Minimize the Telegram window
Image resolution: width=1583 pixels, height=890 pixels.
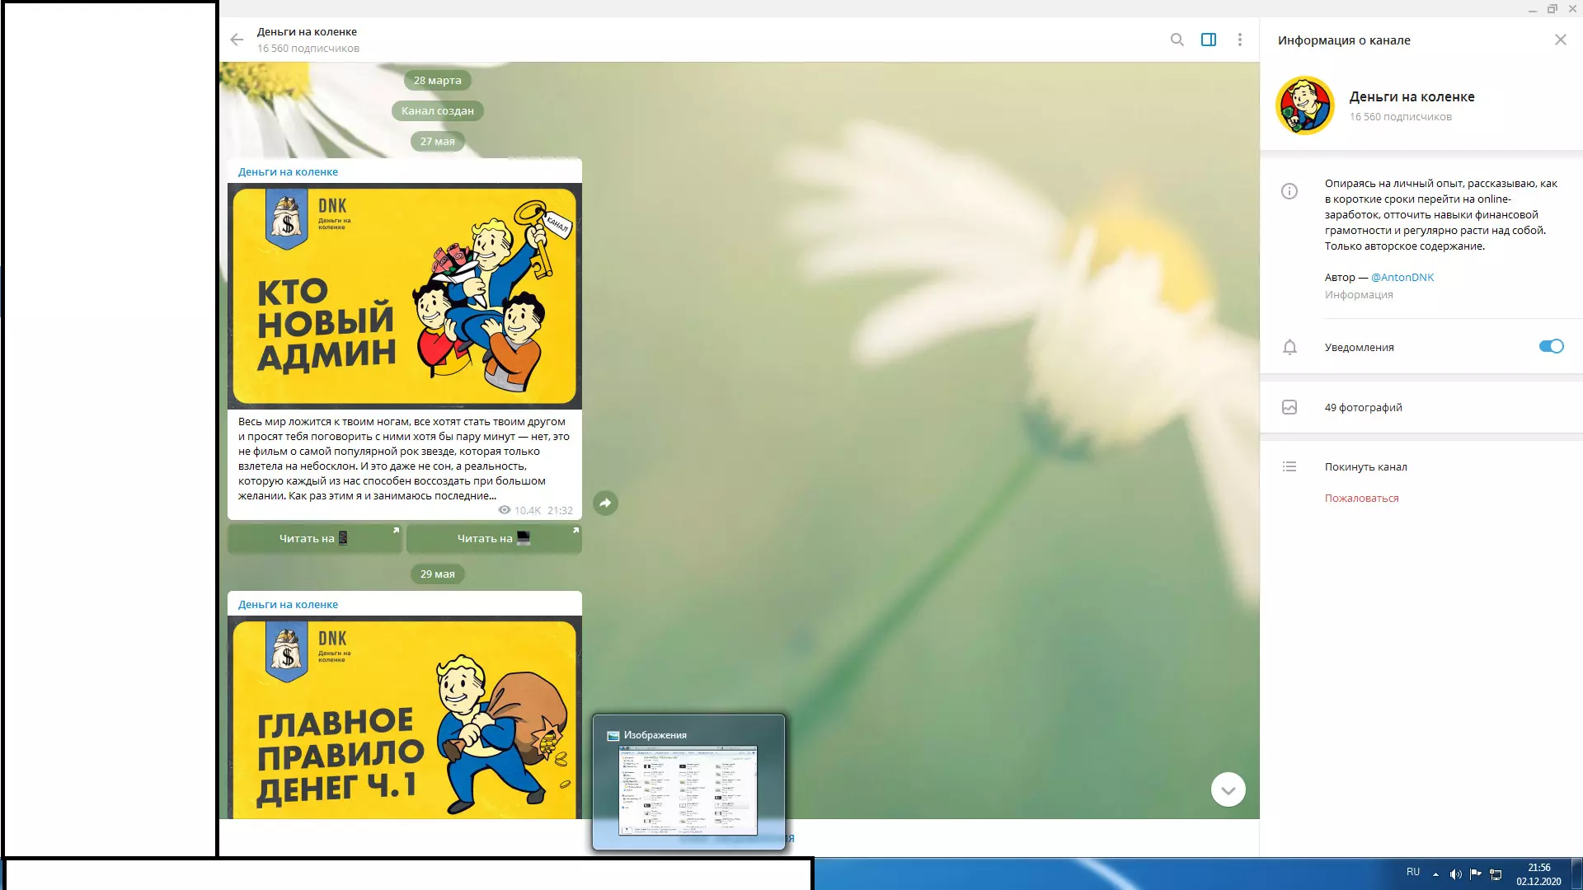tap(1533, 9)
